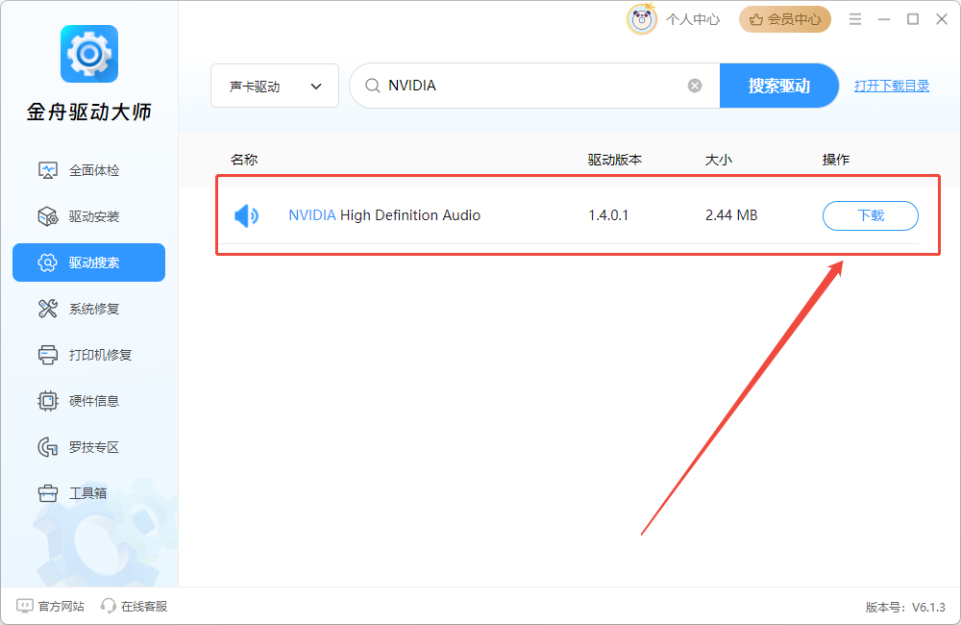Screen dimensions: 961x625
Task: Open the 罗技专区 Logitech zone
Action: click(x=88, y=447)
